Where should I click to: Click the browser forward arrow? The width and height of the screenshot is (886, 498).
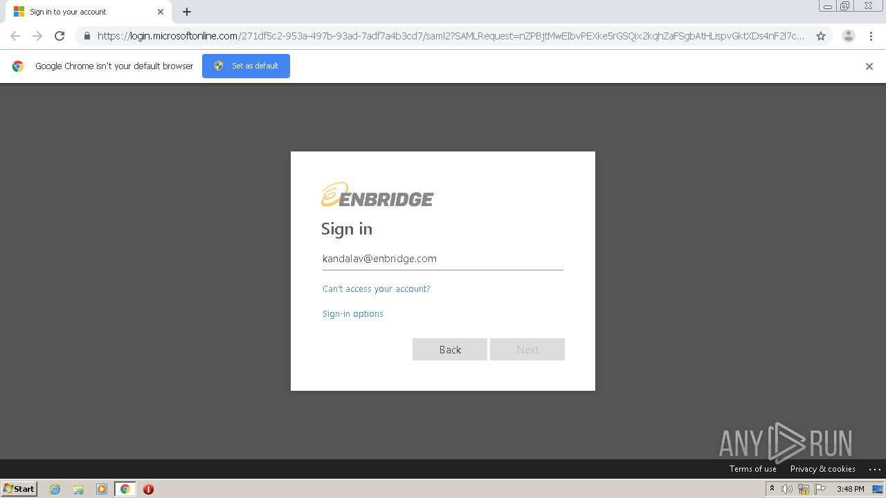click(x=37, y=36)
